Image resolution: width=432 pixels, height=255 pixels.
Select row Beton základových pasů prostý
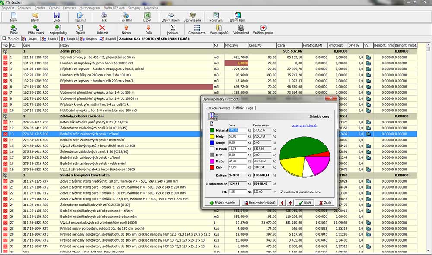209,122
